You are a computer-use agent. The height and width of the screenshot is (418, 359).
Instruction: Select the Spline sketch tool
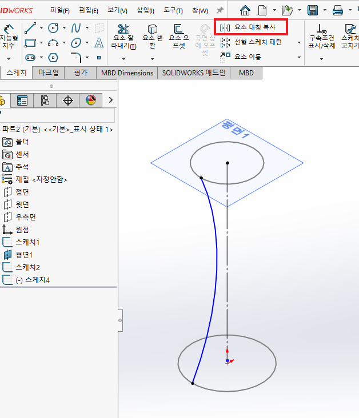76,28
